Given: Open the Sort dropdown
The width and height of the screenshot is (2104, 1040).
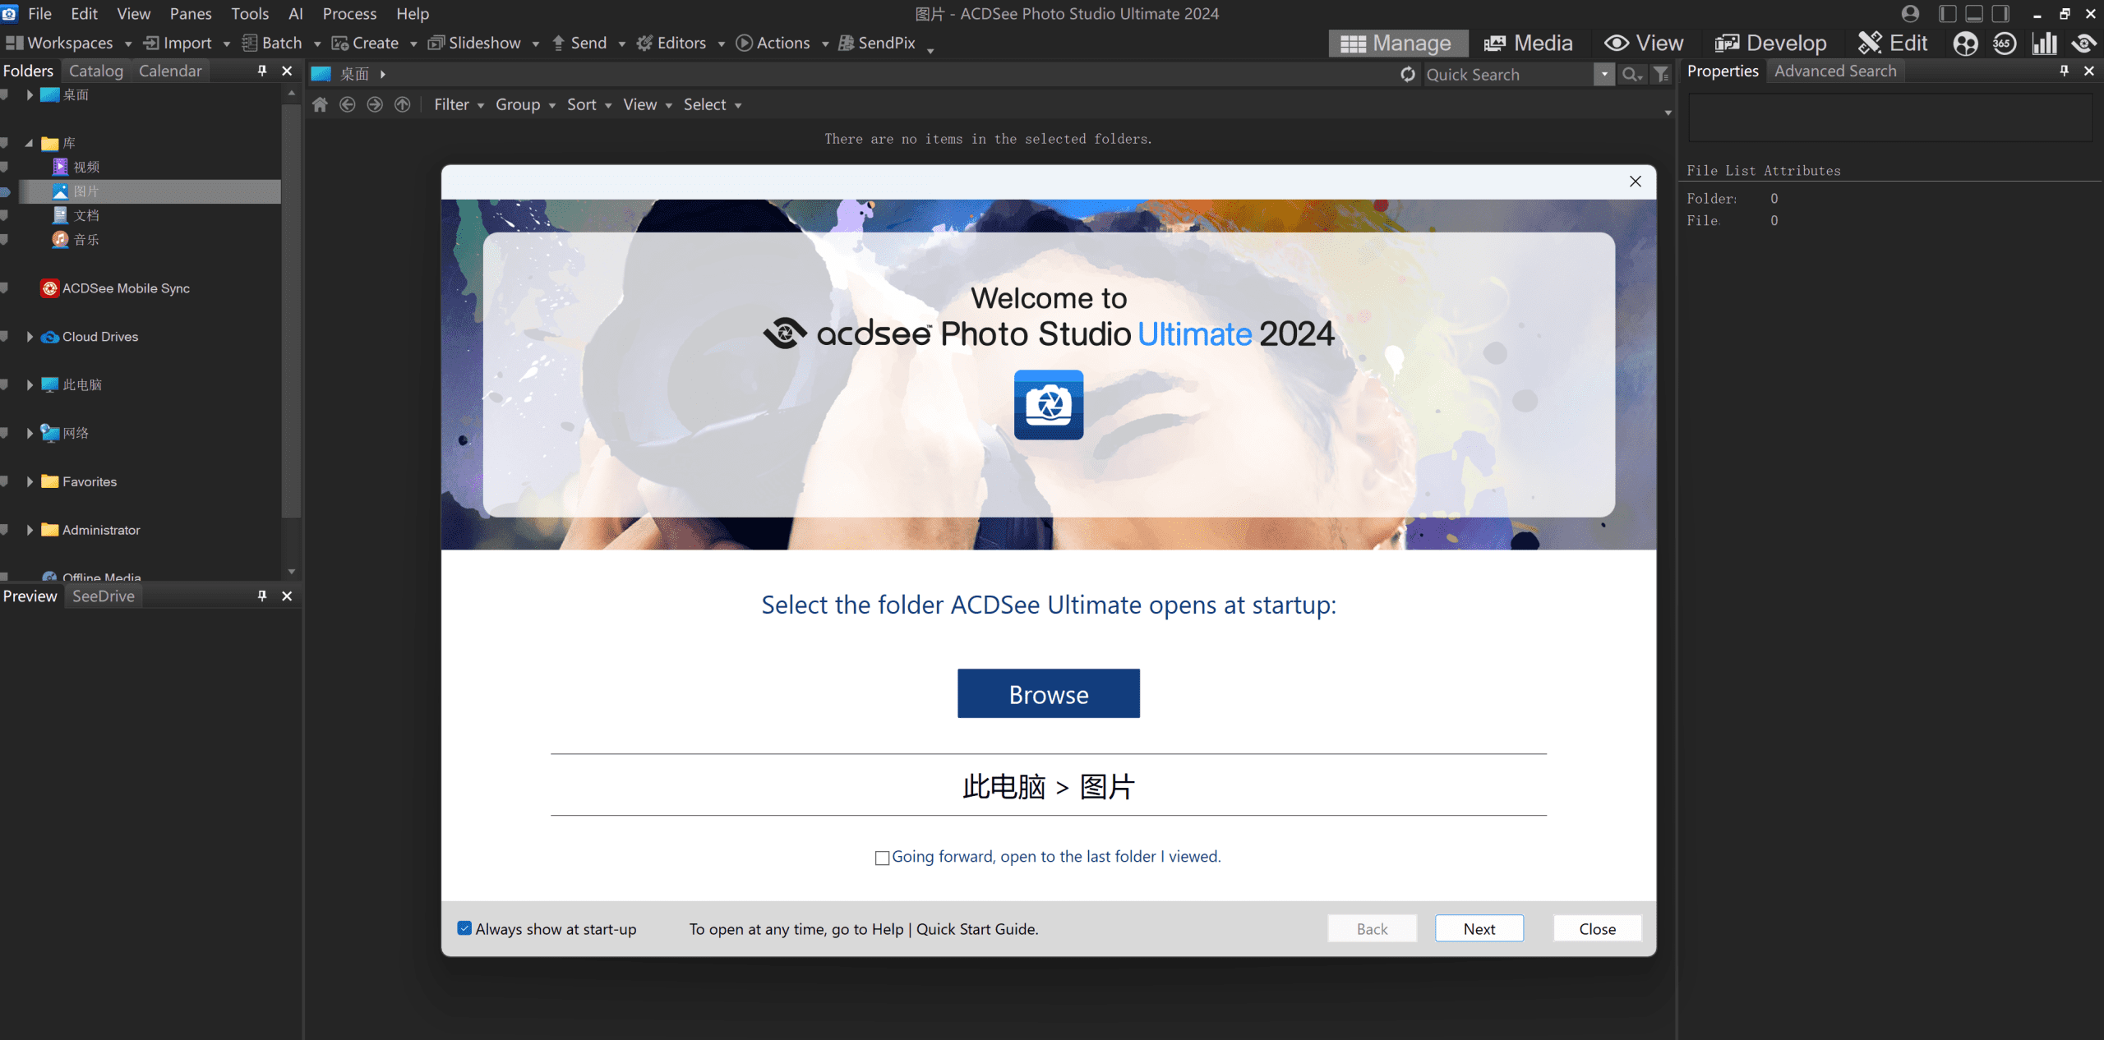Looking at the screenshot, I should (x=589, y=104).
